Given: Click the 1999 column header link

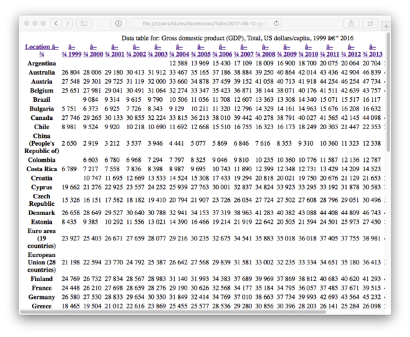Looking at the screenshot, I should 71,54.
